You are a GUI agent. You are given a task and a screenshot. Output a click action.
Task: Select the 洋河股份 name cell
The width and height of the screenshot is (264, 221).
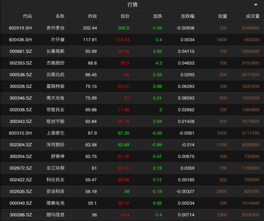pos(55,144)
